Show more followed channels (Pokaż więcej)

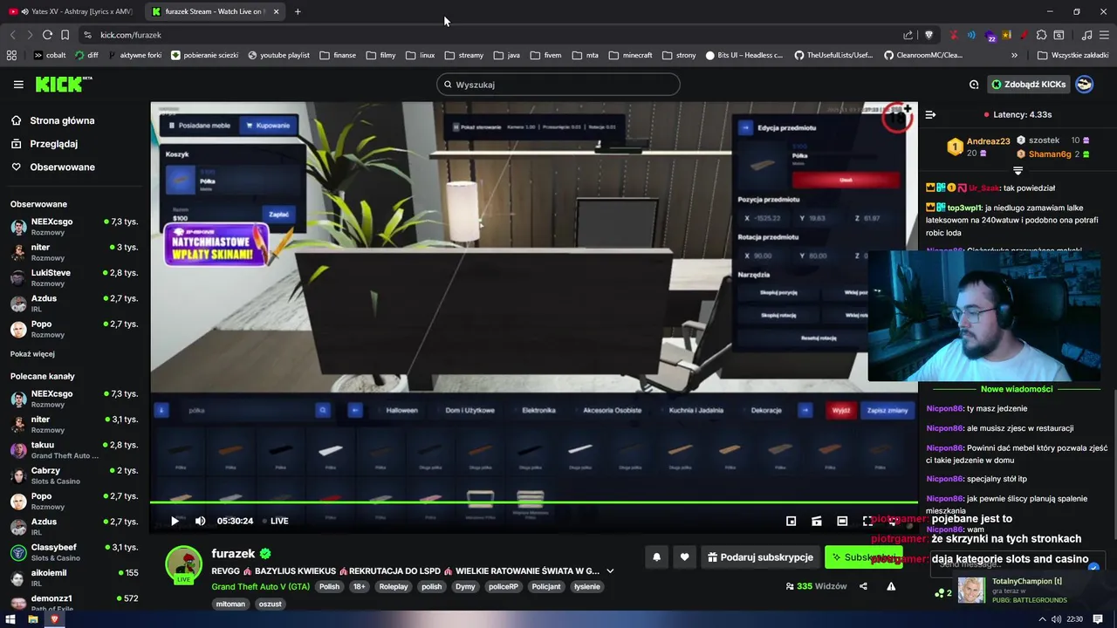pos(32,354)
